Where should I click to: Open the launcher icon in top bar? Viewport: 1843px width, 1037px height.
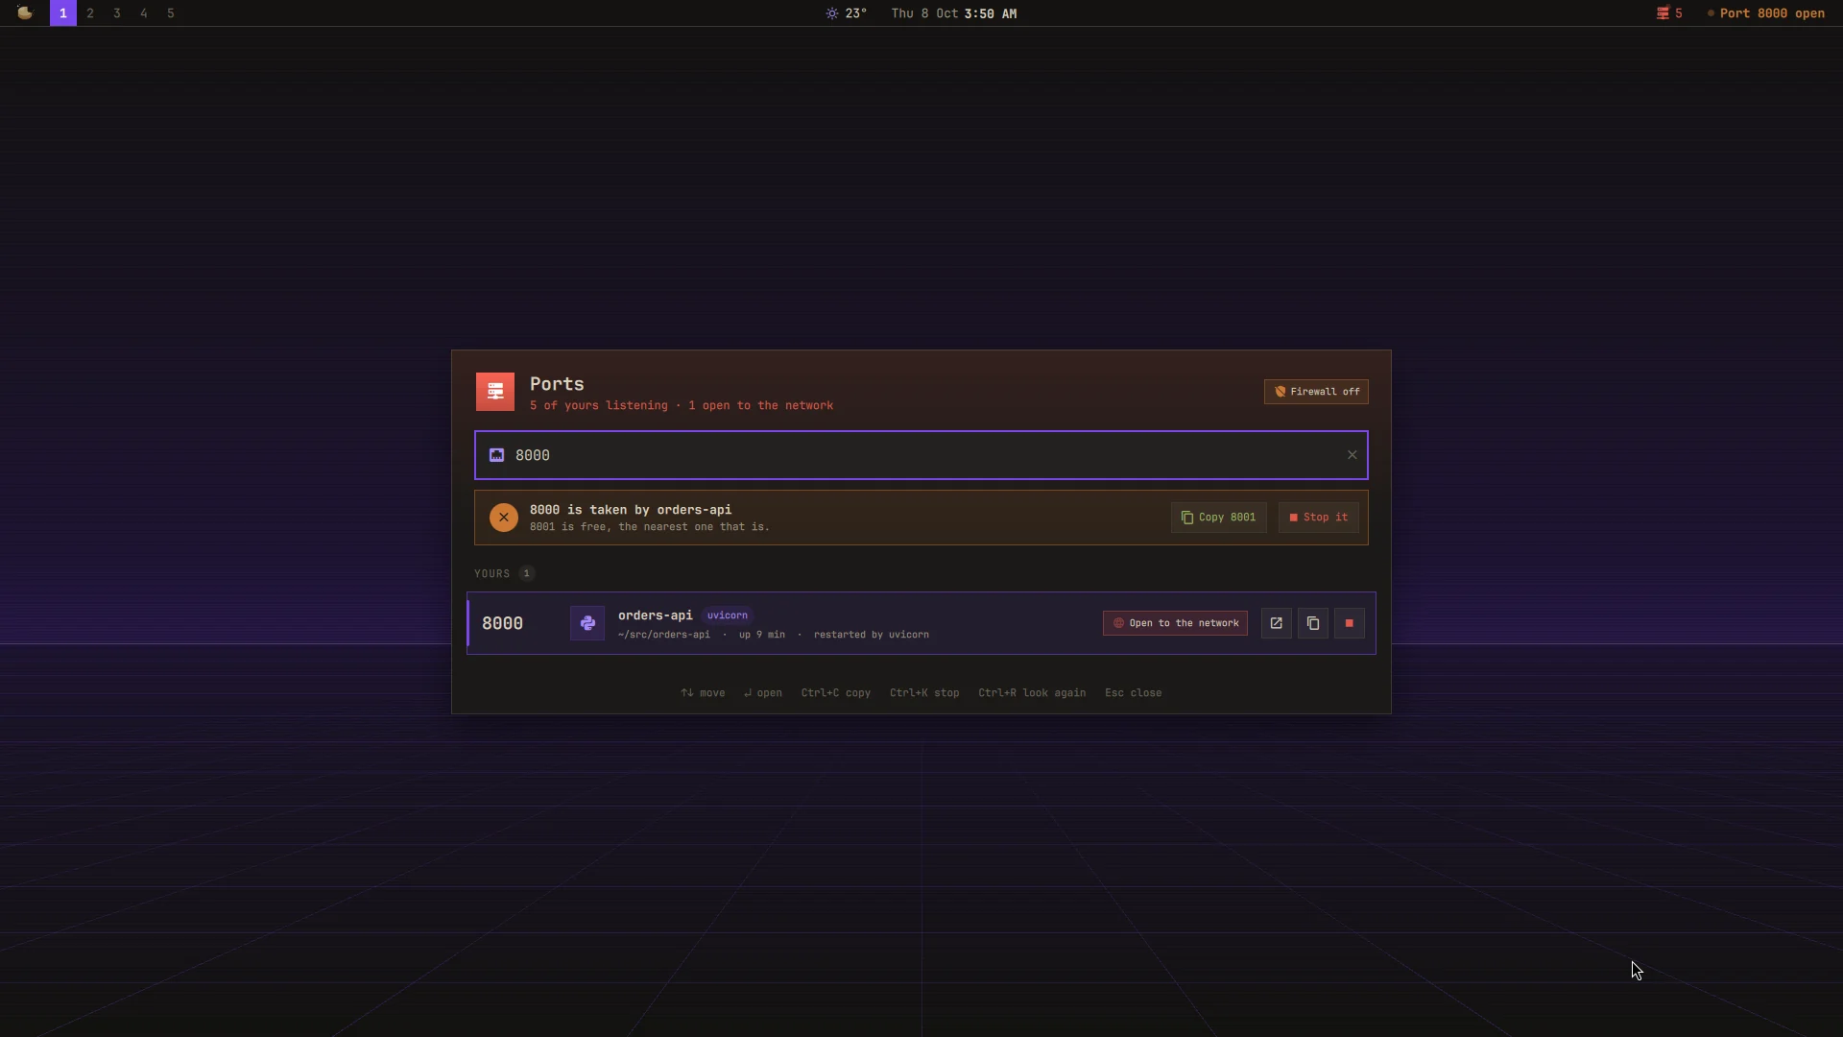(x=25, y=12)
